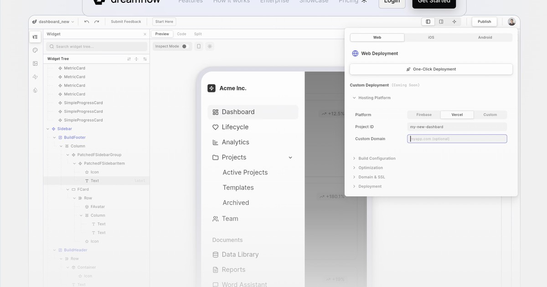Viewport: 547px width, 287px height.
Task: Click the Web Deployment globe icon
Action: [355, 53]
